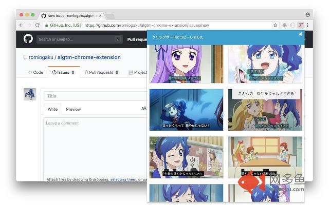Click the pink ア extension icon
This screenshot has height=205, width=329.
coord(301,25)
